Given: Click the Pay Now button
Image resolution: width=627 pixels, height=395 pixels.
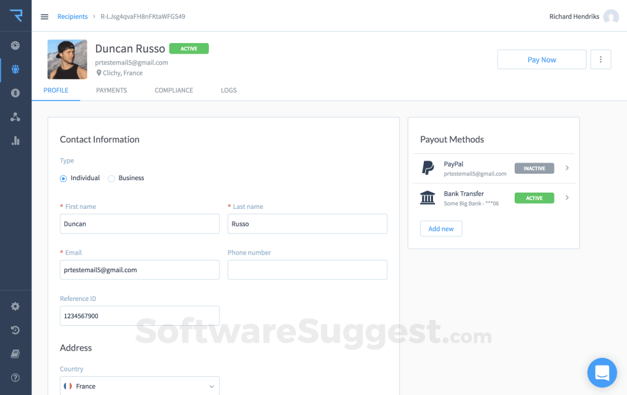Looking at the screenshot, I should pyautogui.click(x=541, y=59).
